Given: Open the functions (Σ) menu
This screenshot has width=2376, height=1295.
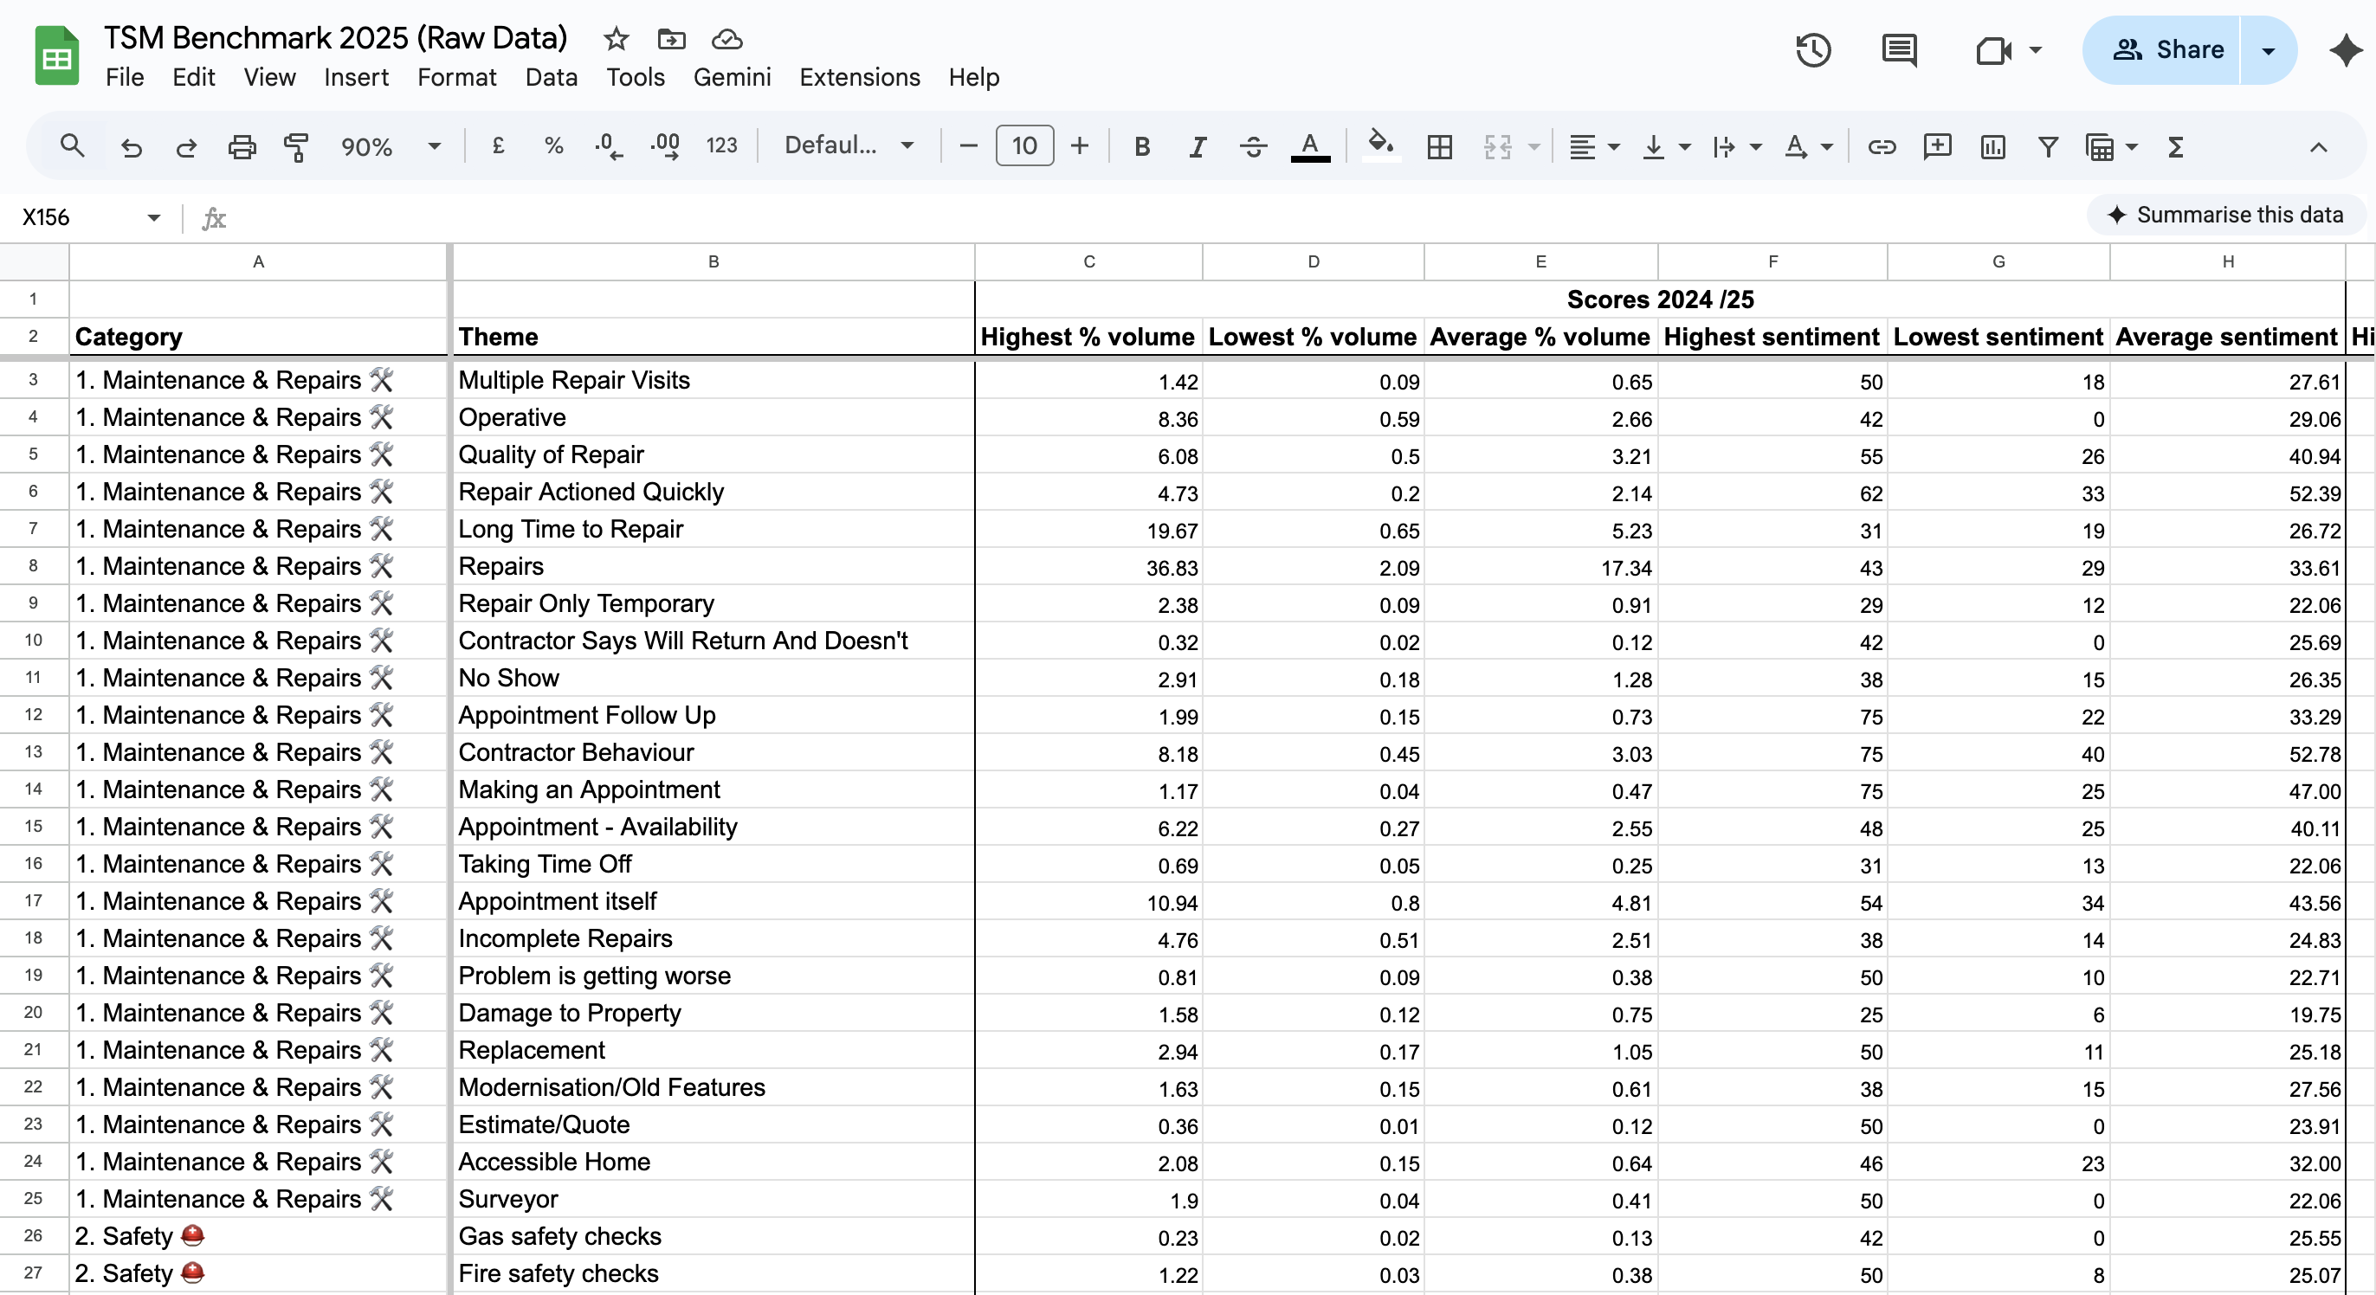Looking at the screenshot, I should (x=2175, y=145).
